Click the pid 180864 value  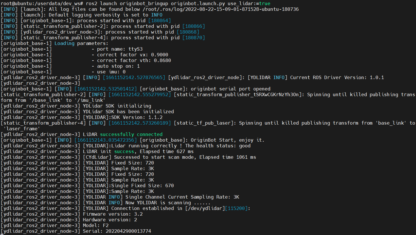(160, 20)
